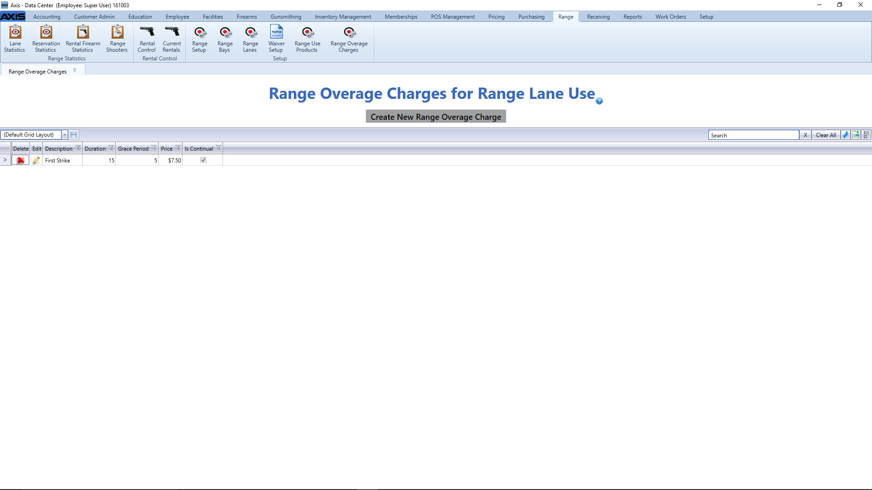Filter the Grace Period column
This screenshot has width=872, height=490.
[154, 148]
